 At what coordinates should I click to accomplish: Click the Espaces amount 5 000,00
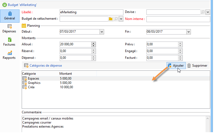[x=66, y=78]
